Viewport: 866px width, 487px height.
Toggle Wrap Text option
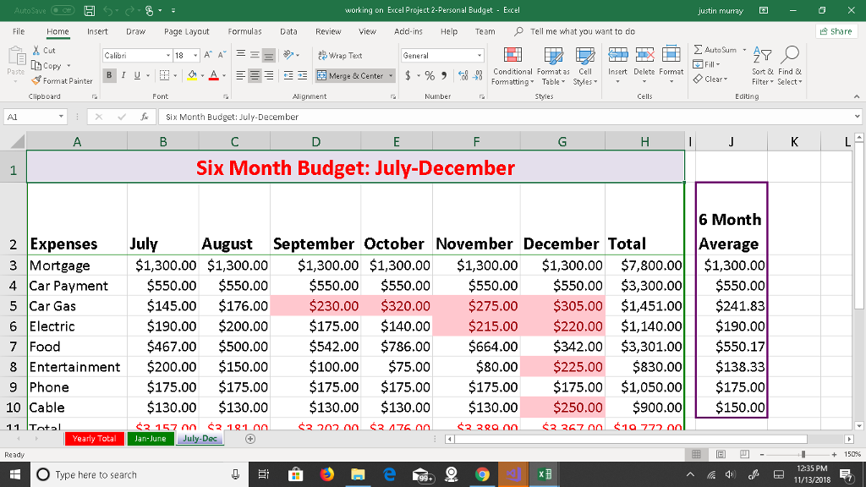point(340,55)
